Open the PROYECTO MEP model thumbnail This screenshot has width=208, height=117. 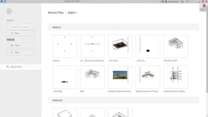[x=175, y=46]
